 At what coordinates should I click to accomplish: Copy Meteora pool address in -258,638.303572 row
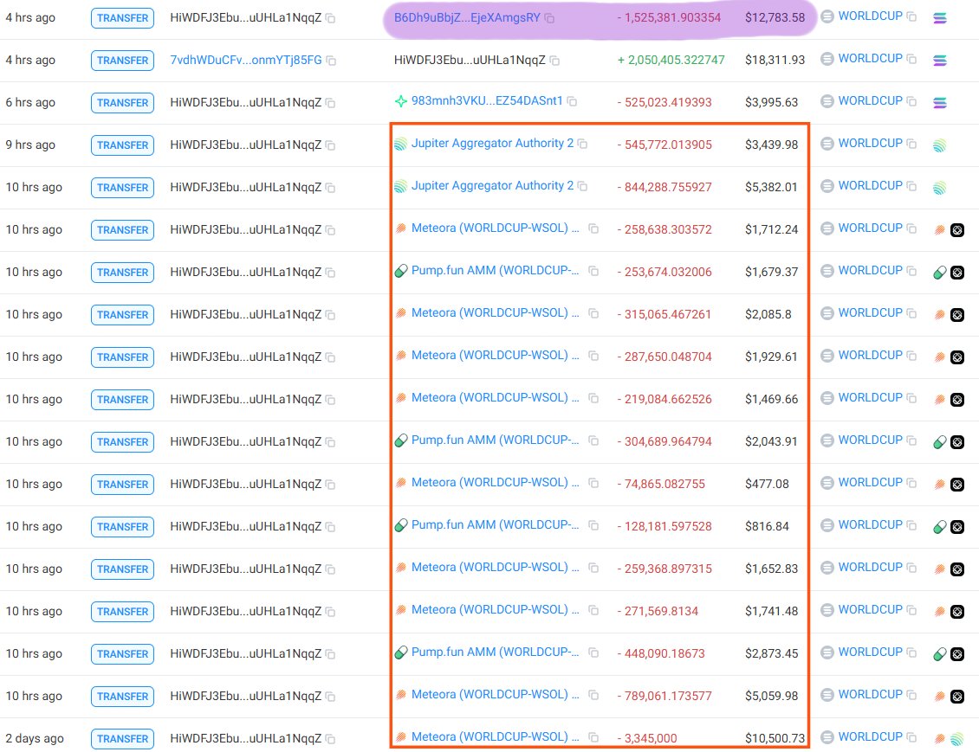pyautogui.click(x=593, y=228)
